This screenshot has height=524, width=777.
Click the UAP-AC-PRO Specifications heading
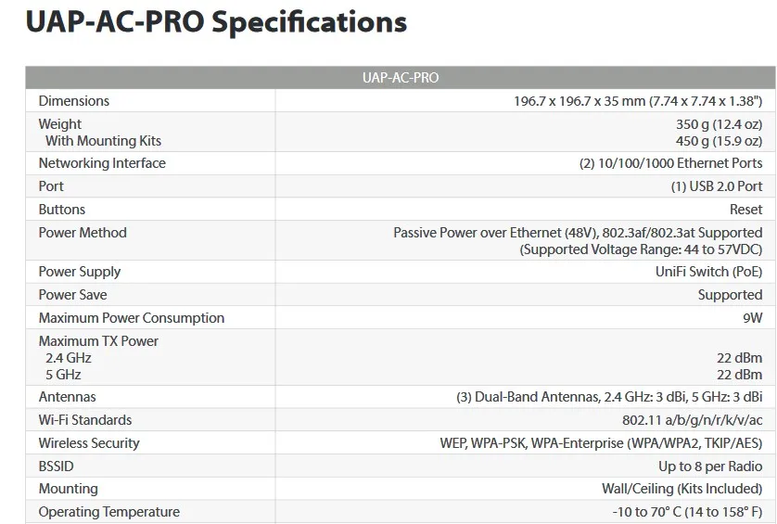tap(216, 22)
